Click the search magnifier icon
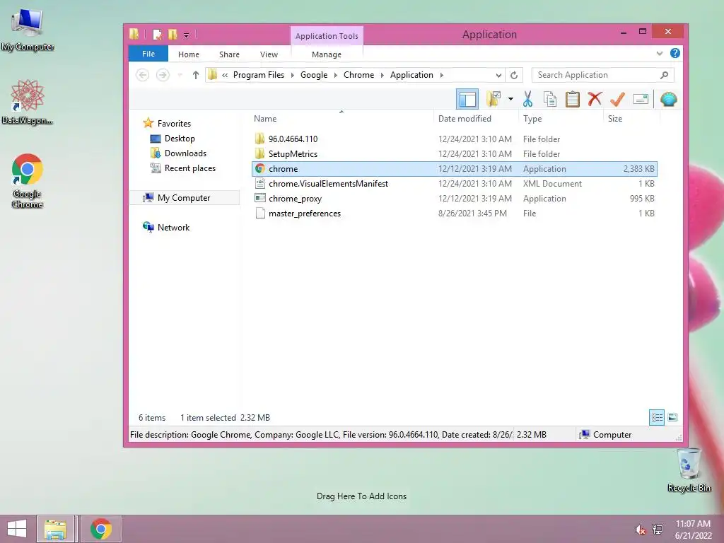 pyautogui.click(x=665, y=75)
